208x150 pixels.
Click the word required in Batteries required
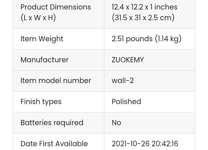68,123
